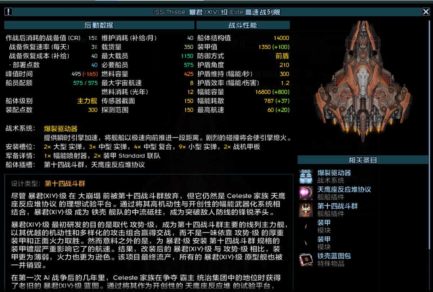This screenshot has width=433, height=292.
Task: Click the 战备恢复成本 (补给) label
Action: [x=39, y=56]
